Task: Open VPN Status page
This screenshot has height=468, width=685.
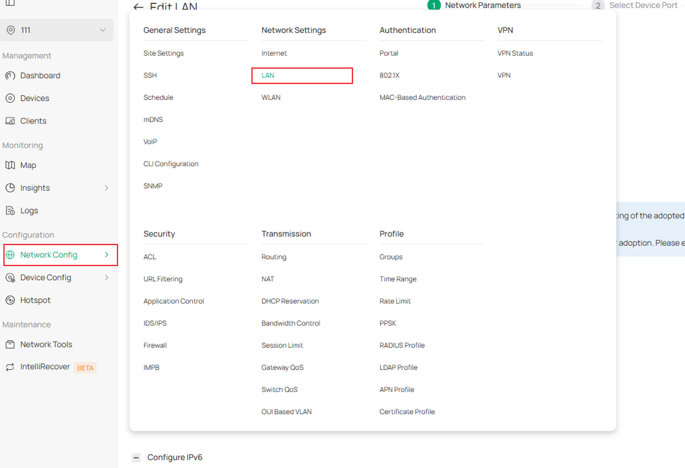Action: click(515, 53)
